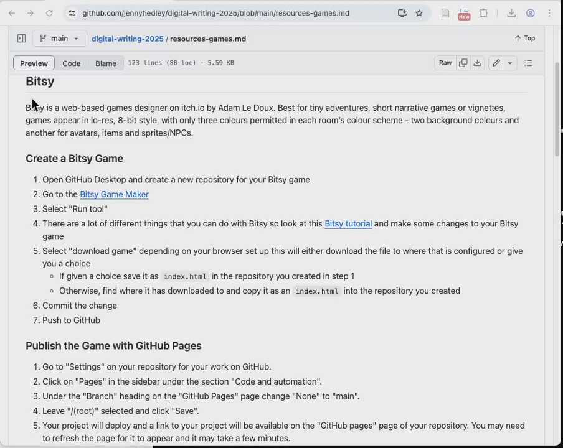The image size is (563, 448).
Task: Click the 'Bitsy' main heading
Action: point(40,82)
